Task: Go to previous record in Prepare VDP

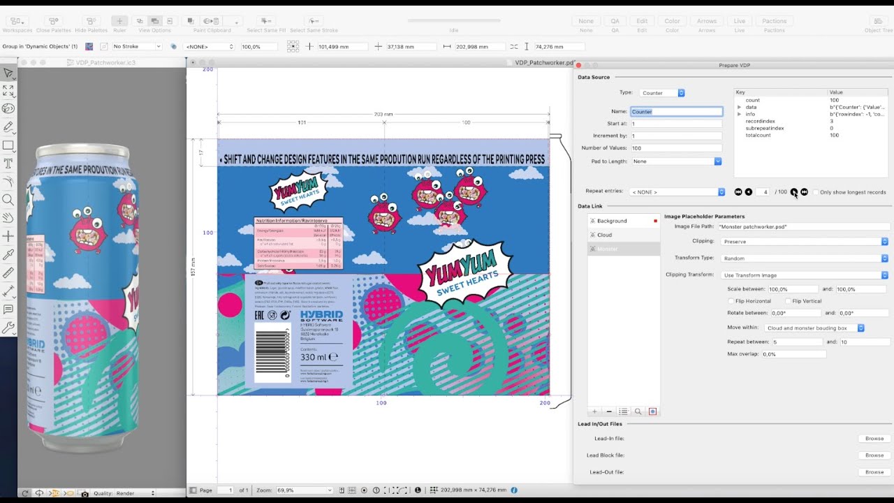Action: [x=748, y=192]
